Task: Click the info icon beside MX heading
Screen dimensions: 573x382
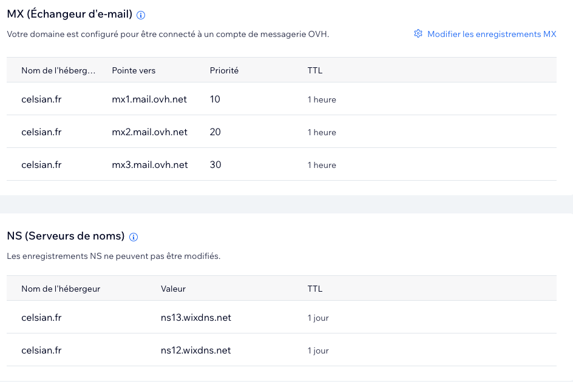Action: coord(141,15)
